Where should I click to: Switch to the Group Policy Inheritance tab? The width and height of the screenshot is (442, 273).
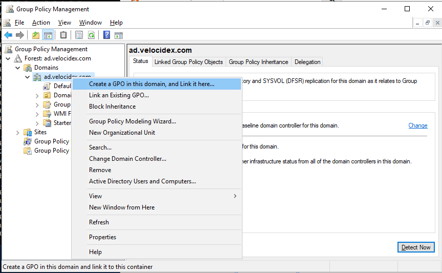258,62
